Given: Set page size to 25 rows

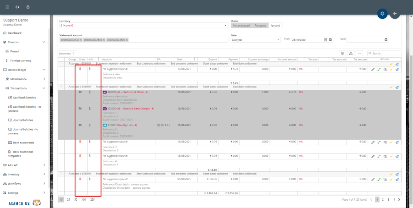Looking at the screenshot, I should pos(68,200).
